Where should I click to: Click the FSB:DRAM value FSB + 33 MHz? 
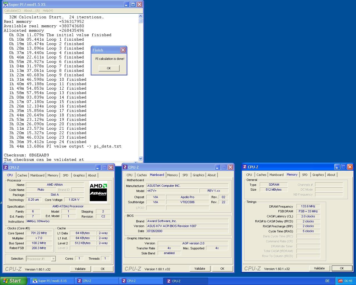pos(308,212)
